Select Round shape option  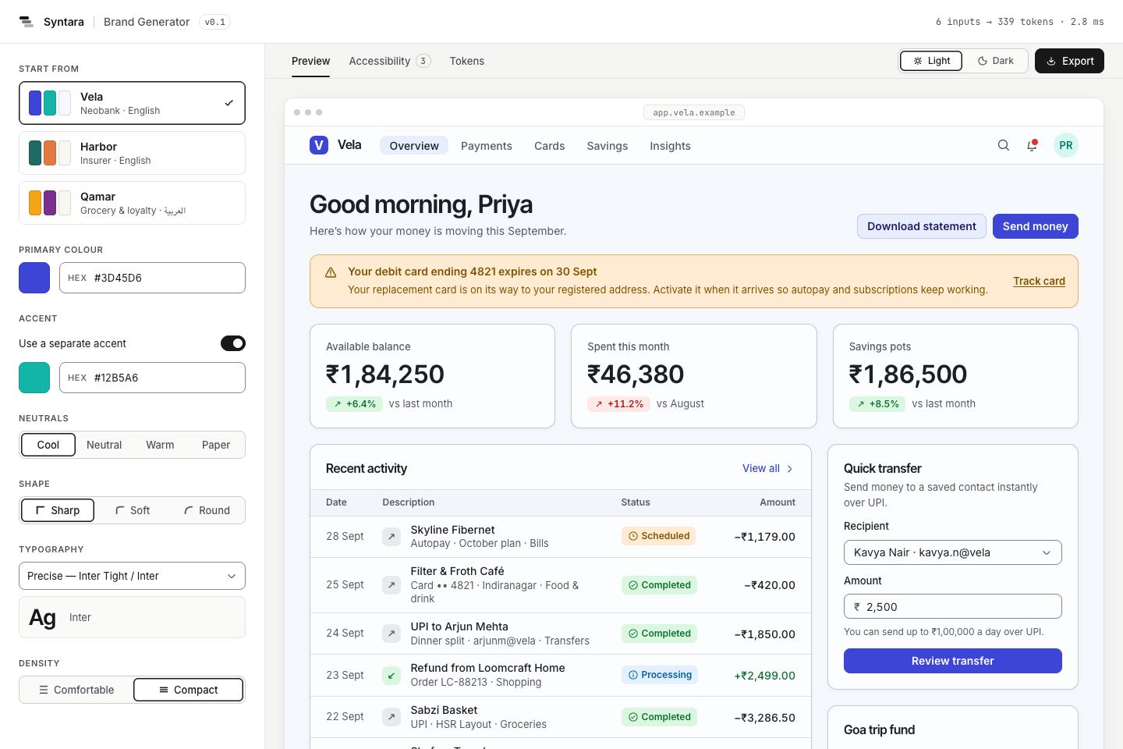click(x=207, y=510)
